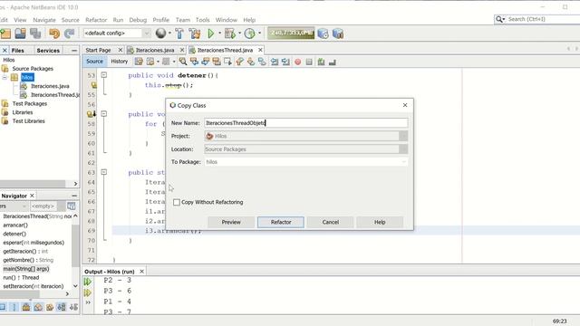Open the Source menu

(71, 20)
